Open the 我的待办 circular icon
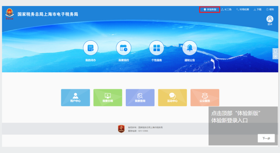This screenshot has height=153, width=280. click(90, 48)
